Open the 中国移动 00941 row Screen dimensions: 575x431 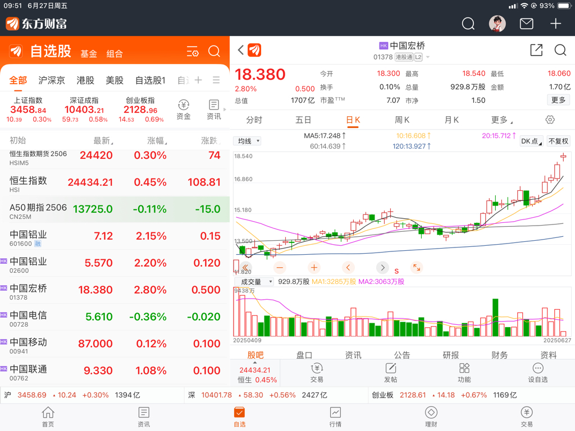click(115, 344)
